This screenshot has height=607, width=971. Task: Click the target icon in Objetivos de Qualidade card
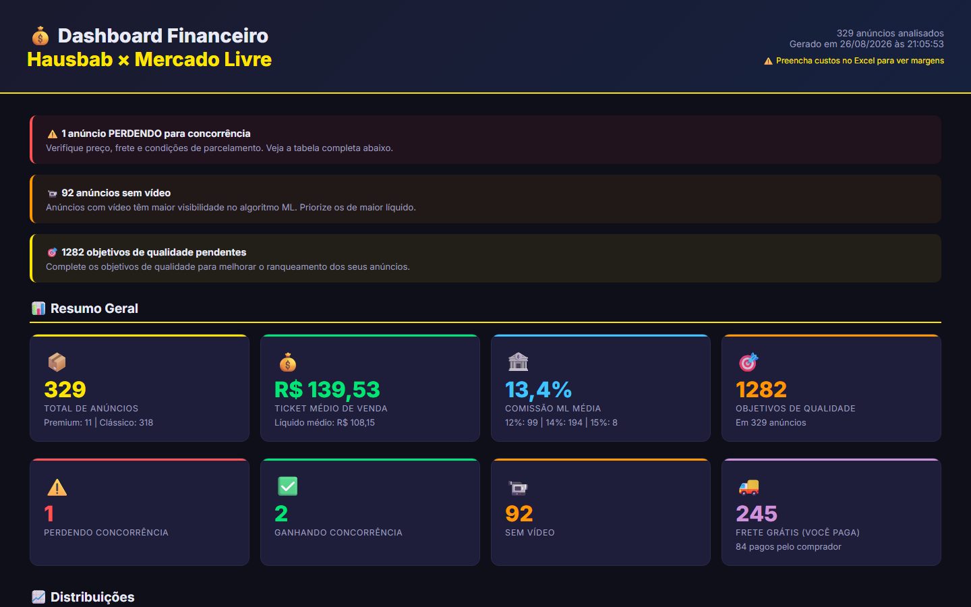coord(748,362)
